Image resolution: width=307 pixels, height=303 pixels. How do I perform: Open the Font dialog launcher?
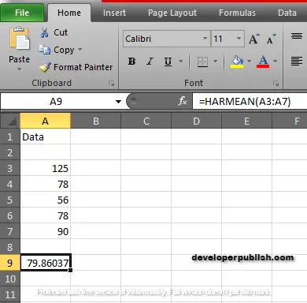point(276,84)
